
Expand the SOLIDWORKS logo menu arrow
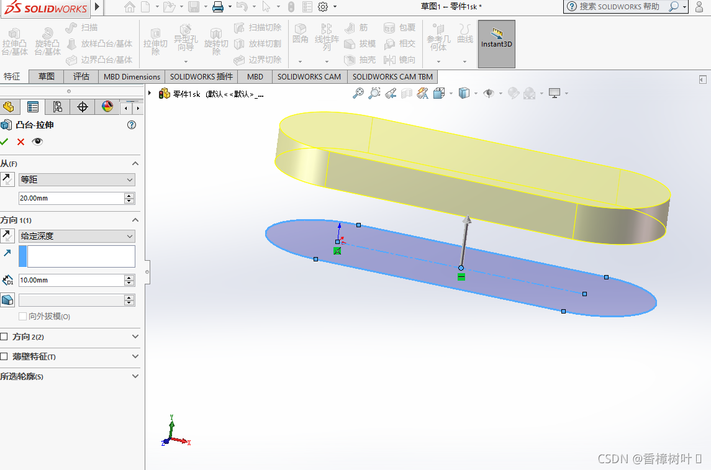(97, 7)
